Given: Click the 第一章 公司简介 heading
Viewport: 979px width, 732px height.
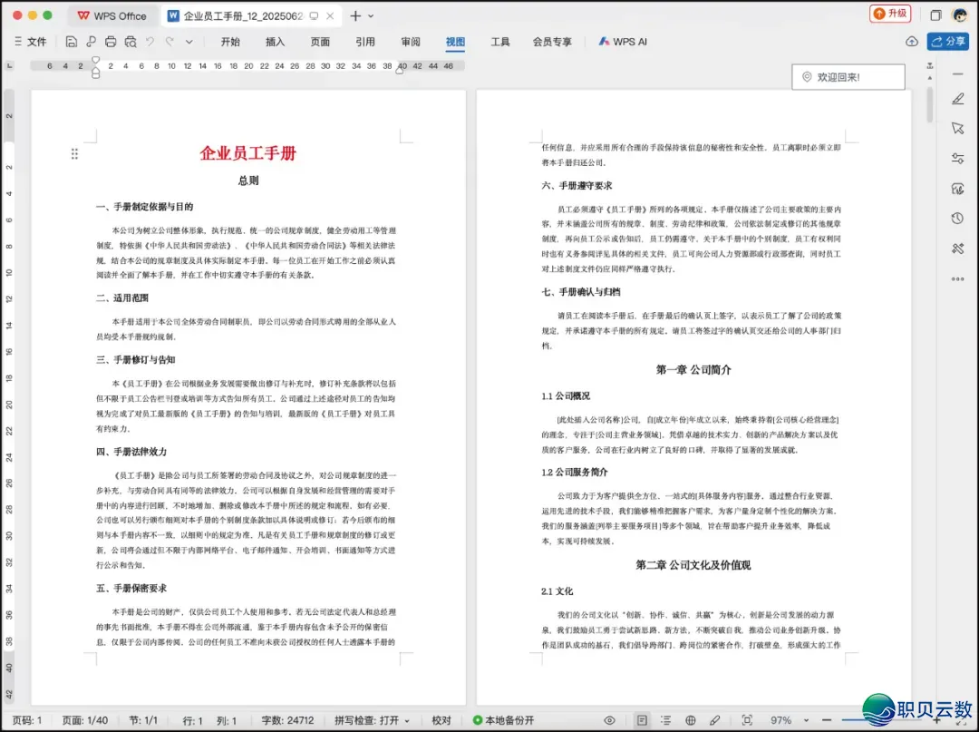Looking at the screenshot, I should [x=693, y=370].
